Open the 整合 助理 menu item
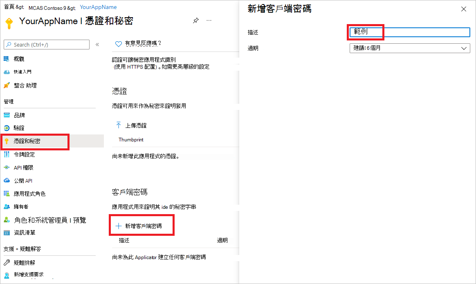Image resolution: width=476 pixels, height=284 pixels. click(x=25, y=85)
